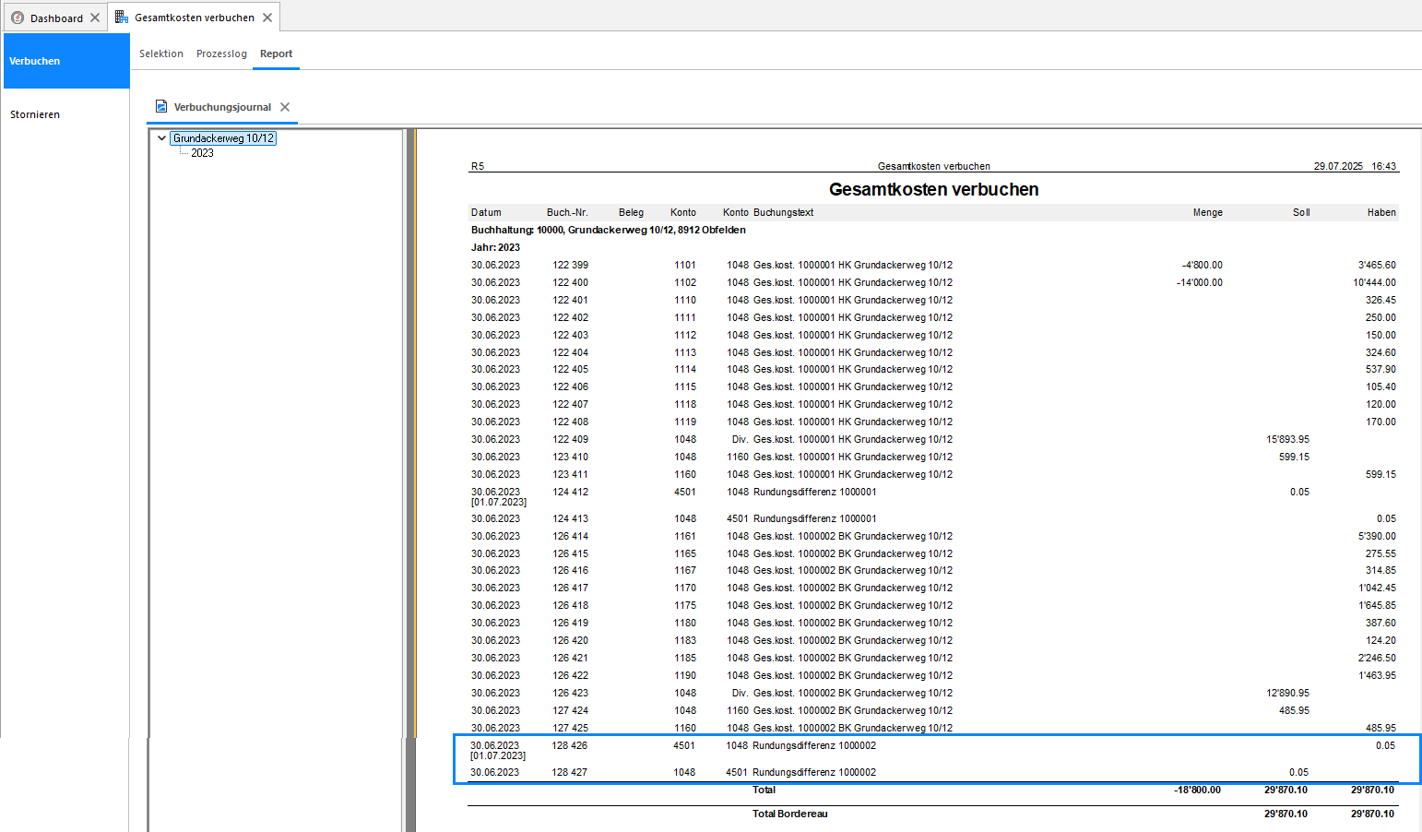Select the 2023 tree node
Image resolution: width=1422 pixels, height=832 pixels.
click(202, 153)
